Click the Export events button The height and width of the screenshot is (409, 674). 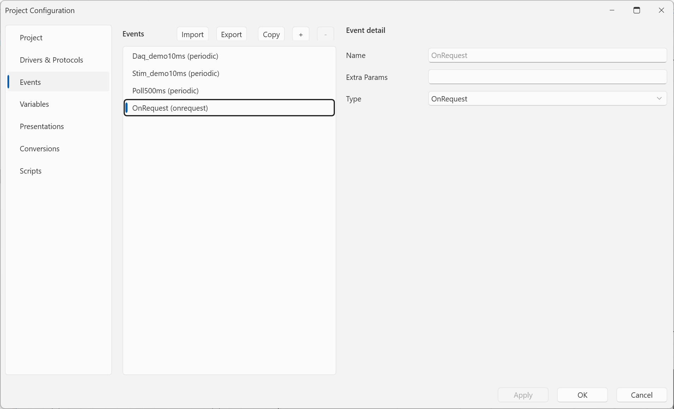[x=231, y=34]
